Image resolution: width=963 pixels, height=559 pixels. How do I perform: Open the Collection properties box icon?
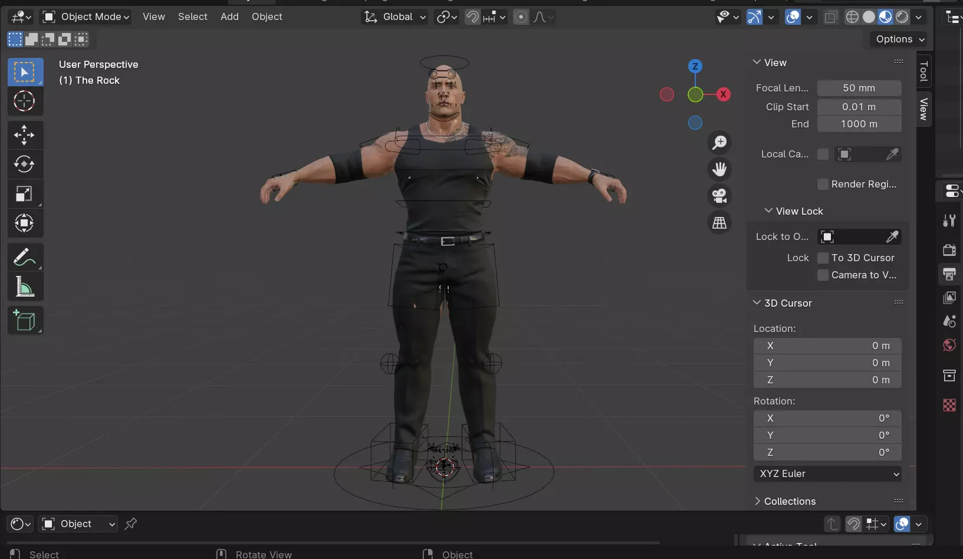[949, 376]
